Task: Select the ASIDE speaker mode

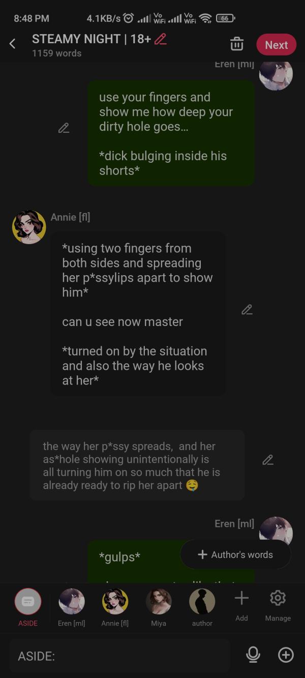Action: [28, 607]
